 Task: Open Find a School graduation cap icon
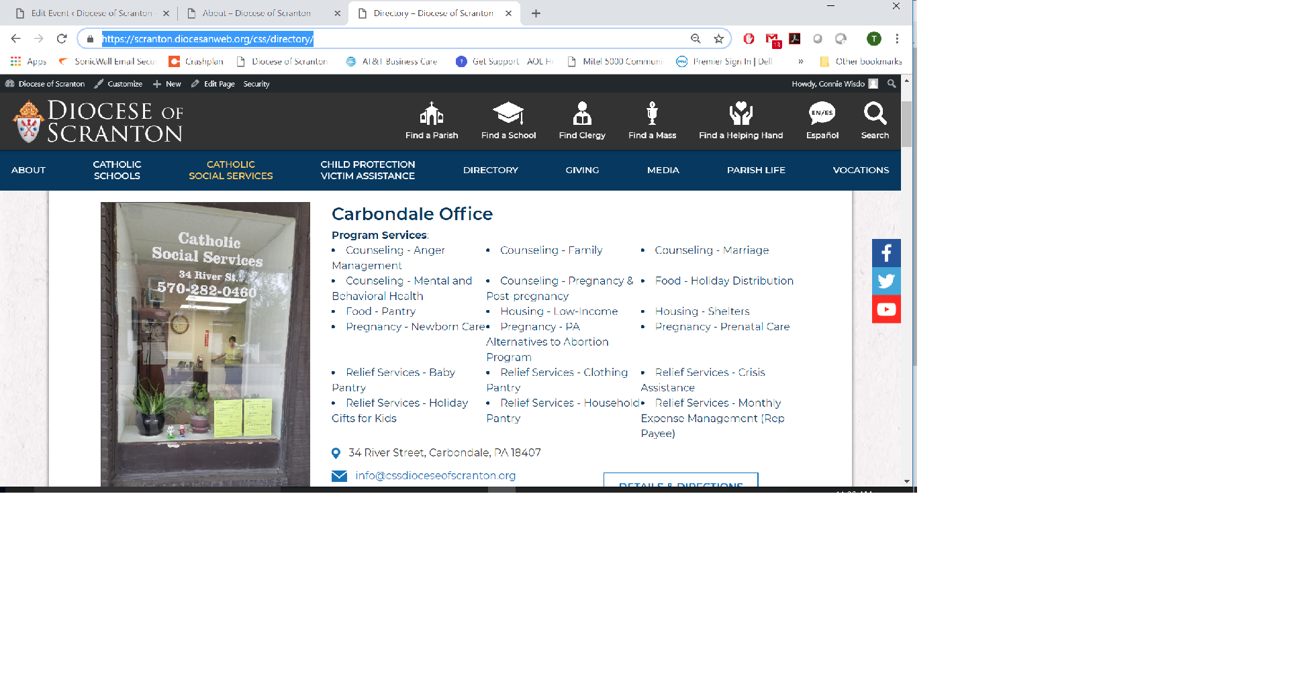coord(508,114)
